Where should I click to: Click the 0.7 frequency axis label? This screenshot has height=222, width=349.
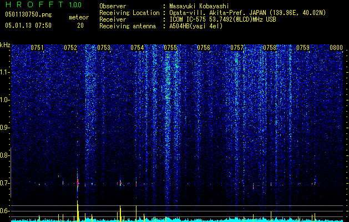click(4, 183)
